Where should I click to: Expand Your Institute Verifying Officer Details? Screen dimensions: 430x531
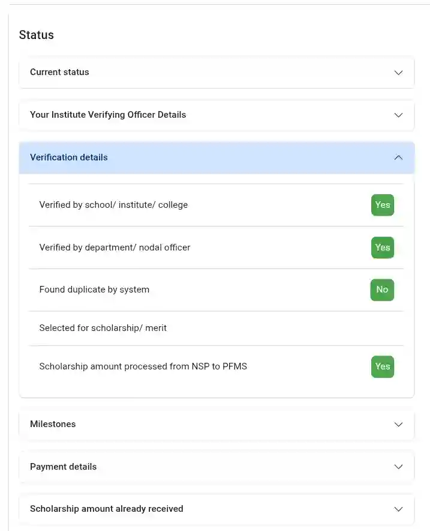216,115
